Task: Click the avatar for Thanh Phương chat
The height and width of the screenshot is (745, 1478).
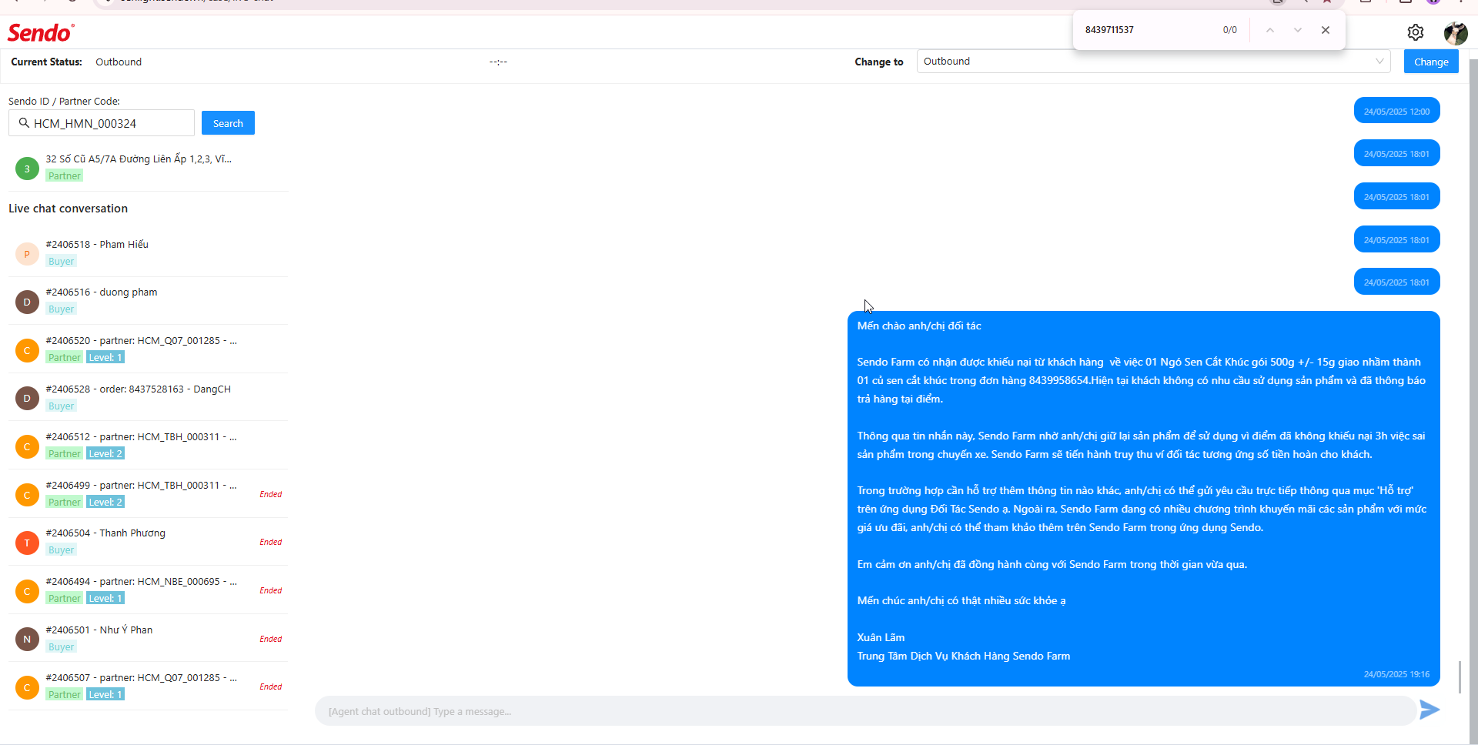Action: [x=27, y=543]
